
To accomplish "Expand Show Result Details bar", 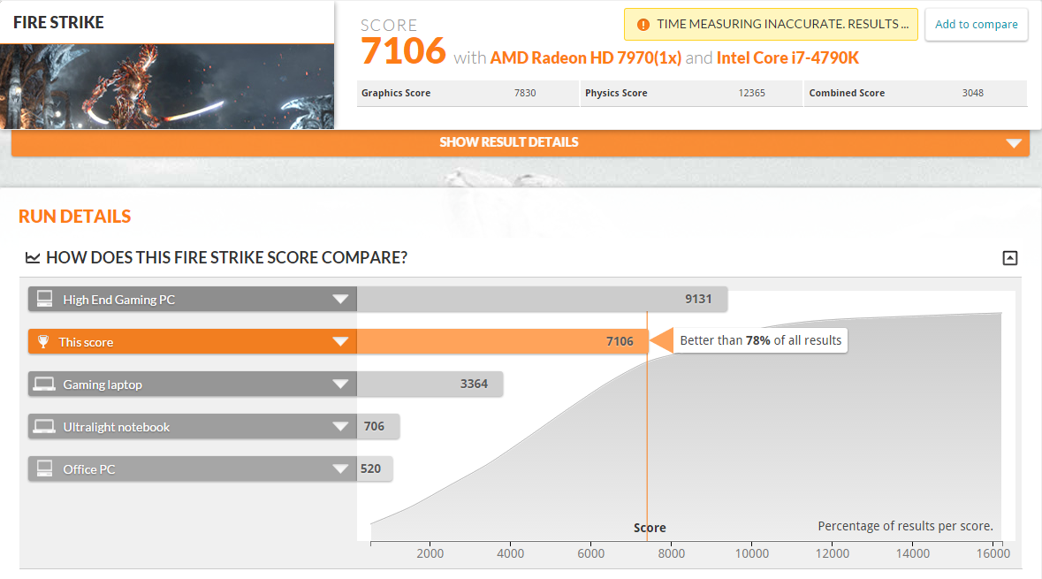I will (x=521, y=142).
